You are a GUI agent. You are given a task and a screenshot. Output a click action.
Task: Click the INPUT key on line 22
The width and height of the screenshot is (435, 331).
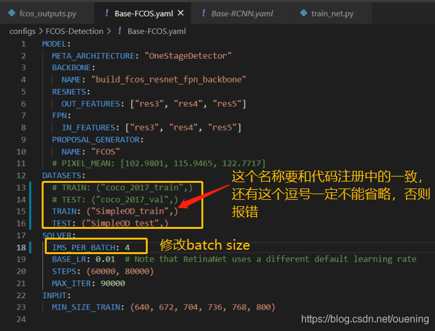[54, 296]
